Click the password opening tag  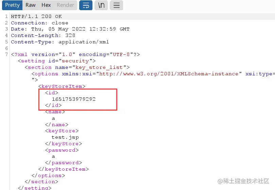point(62,150)
